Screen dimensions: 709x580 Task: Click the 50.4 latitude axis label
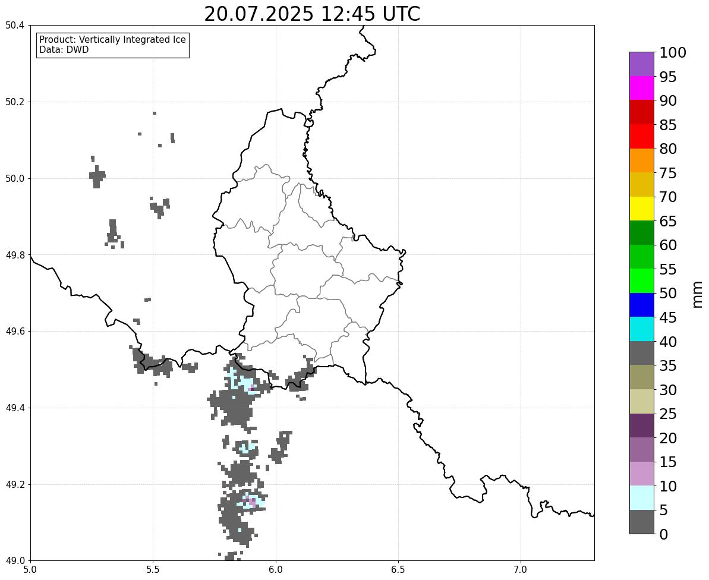14,26
